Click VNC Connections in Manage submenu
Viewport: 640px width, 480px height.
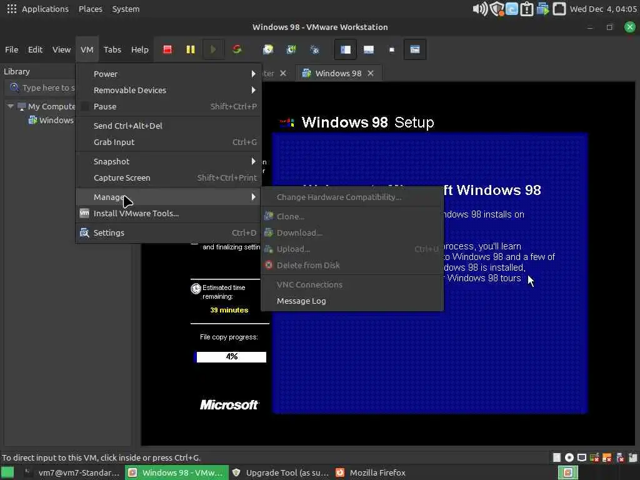pyautogui.click(x=352, y=284)
